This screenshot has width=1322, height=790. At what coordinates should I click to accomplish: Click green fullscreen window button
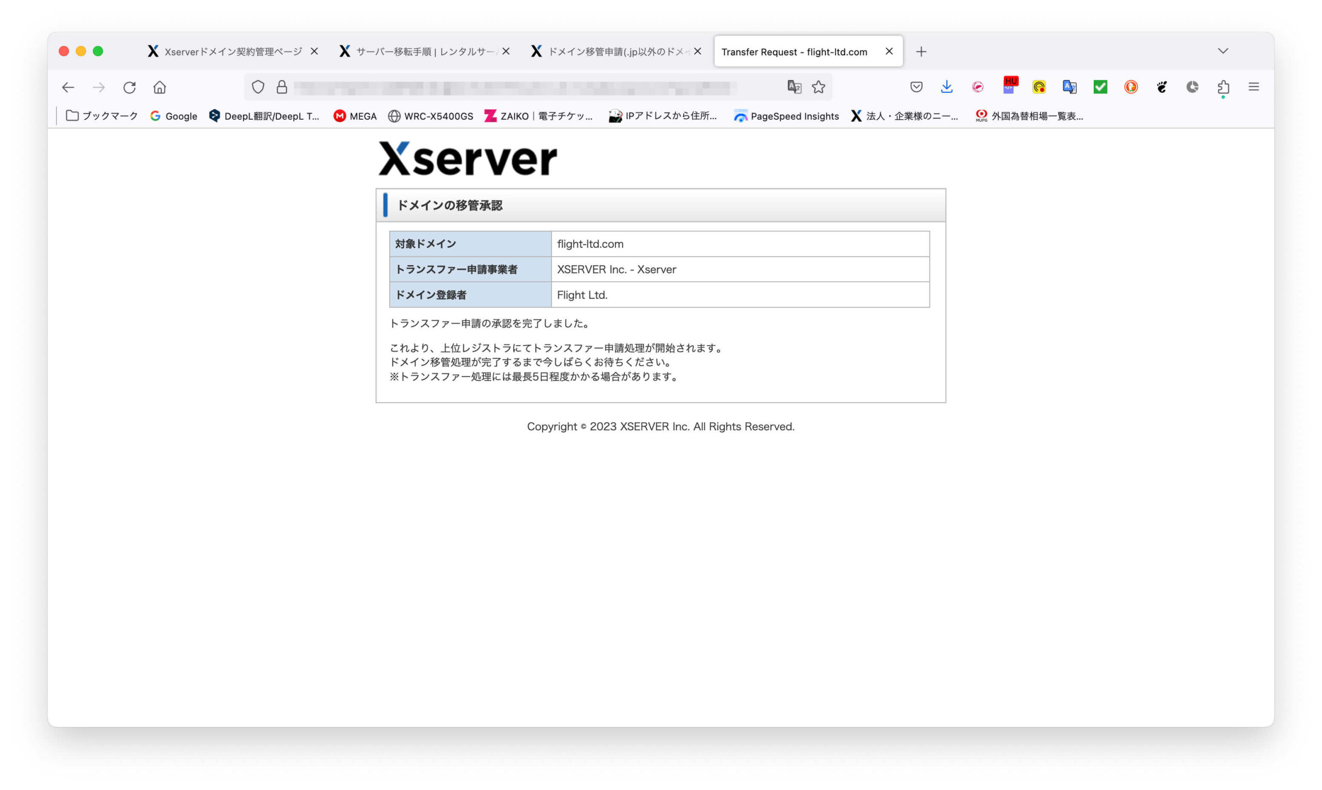[98, 51]
